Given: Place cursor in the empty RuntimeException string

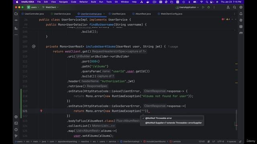Looking at the screenshot, I should pos(143,111).
